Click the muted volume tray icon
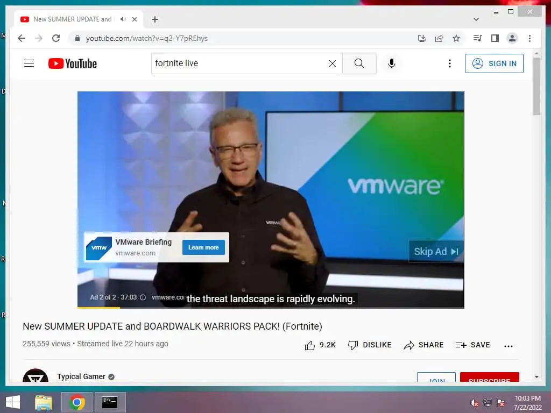Viewport: 551px width, 413px height. click(x=475, y=403)
